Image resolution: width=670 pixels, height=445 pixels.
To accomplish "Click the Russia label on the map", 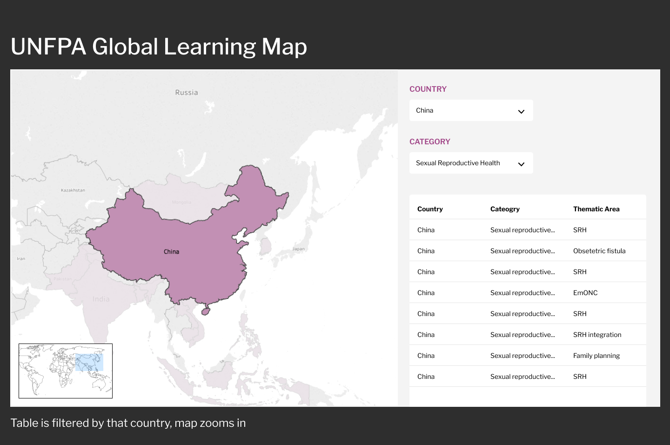I will (187, 93).
